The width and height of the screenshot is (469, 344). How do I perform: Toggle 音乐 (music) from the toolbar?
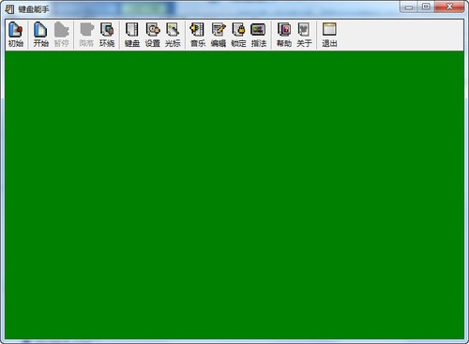[198, 35]
